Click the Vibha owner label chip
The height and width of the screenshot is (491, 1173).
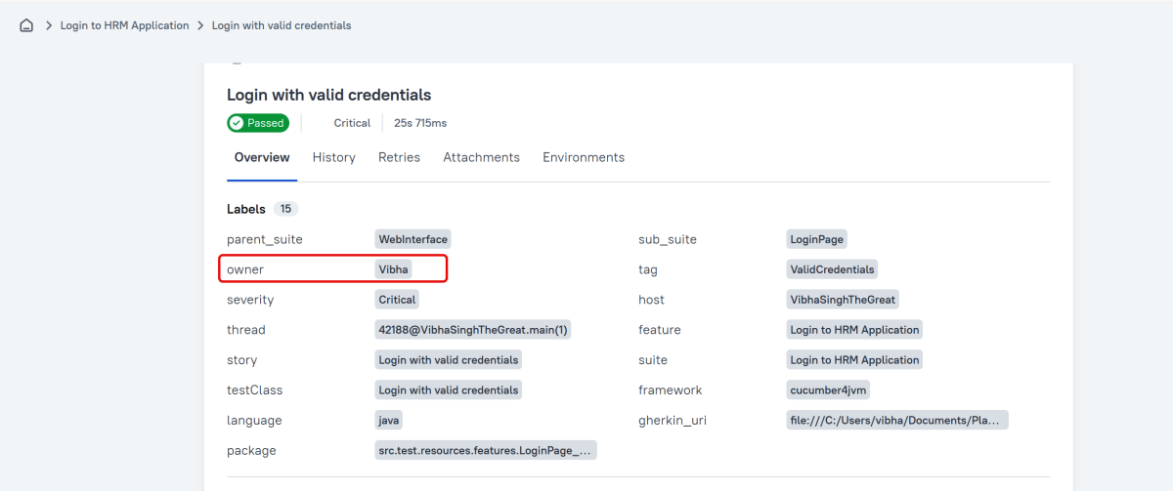click(394, 269)
